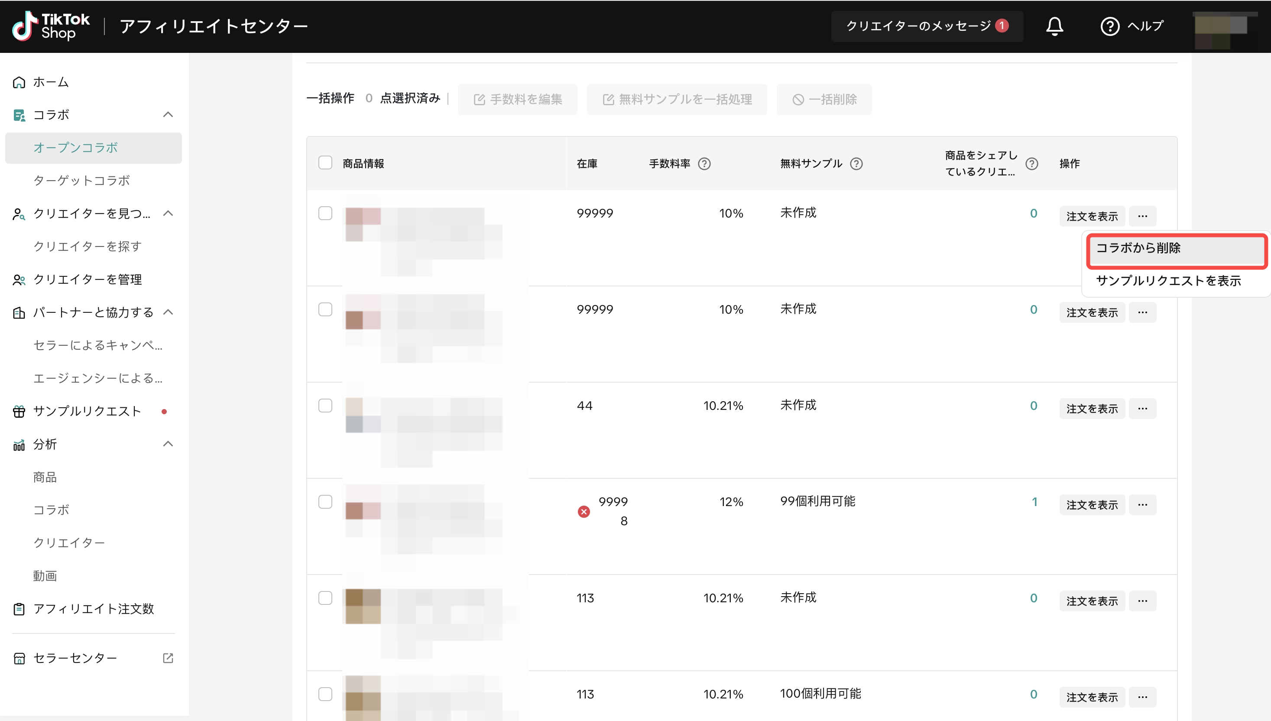This screenshot has height=721, width=1271.
Task: Open more options for the 113 未作成 row
Action: tap(1142, 601)
